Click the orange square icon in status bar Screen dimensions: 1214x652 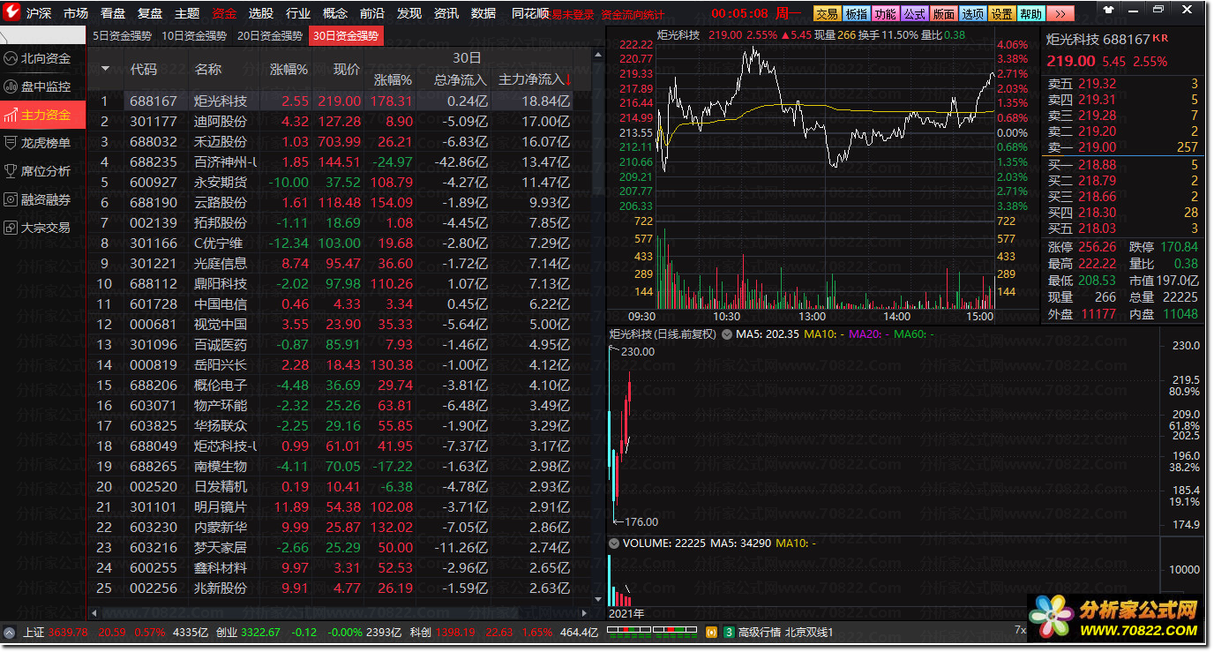click(712, 633)
